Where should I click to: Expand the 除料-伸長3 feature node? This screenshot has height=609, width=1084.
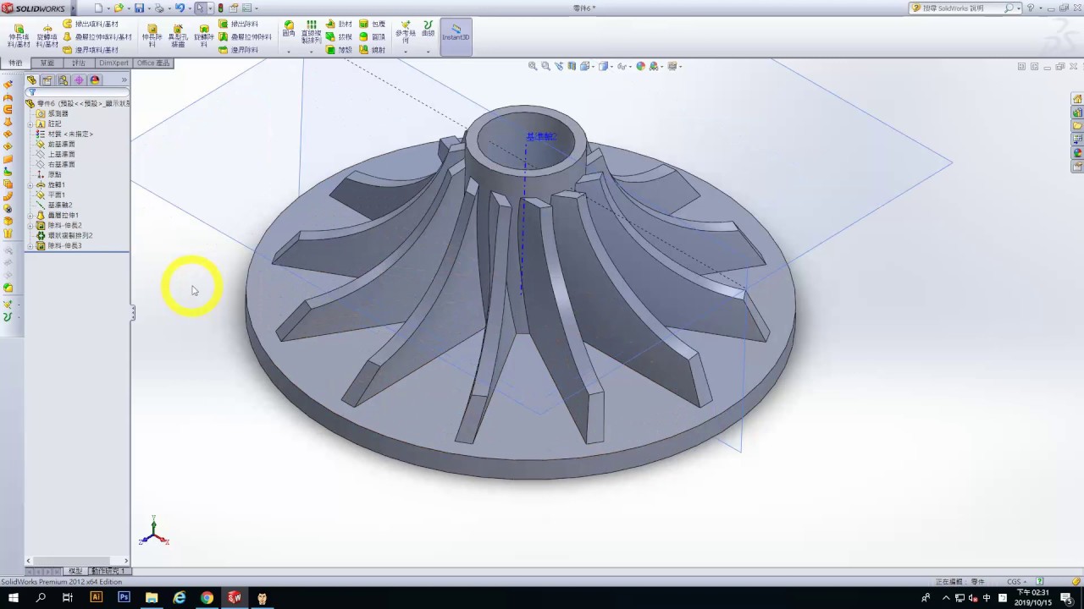point(30,245)
